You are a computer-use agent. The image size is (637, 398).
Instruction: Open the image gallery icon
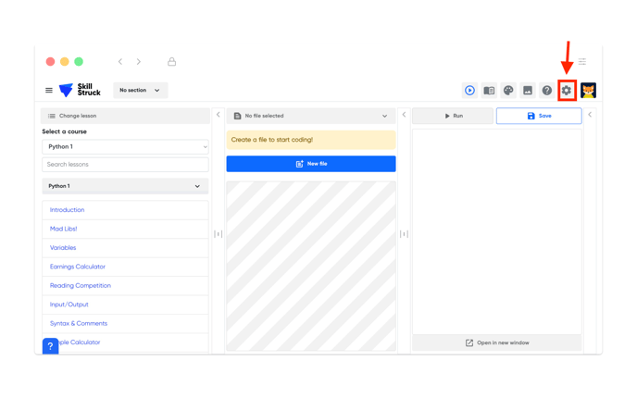tap(528, 90)
